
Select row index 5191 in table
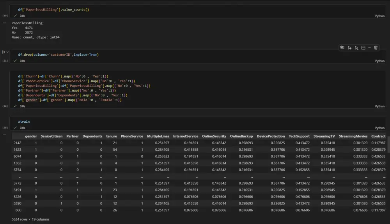point(18,190)
